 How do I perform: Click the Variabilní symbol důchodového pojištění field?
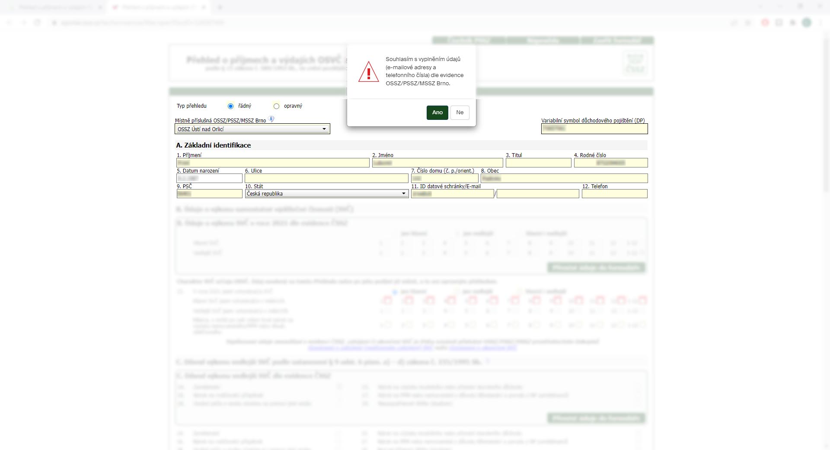594,129
